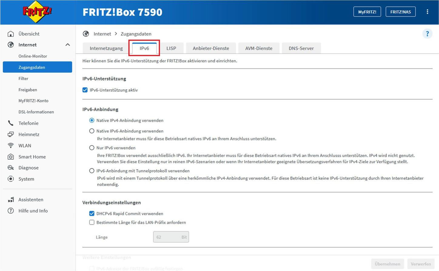Open the Anbieter-Dienste tab
Image resolution: width=439 pixels, height=271 pixels.
coord(211,48)
